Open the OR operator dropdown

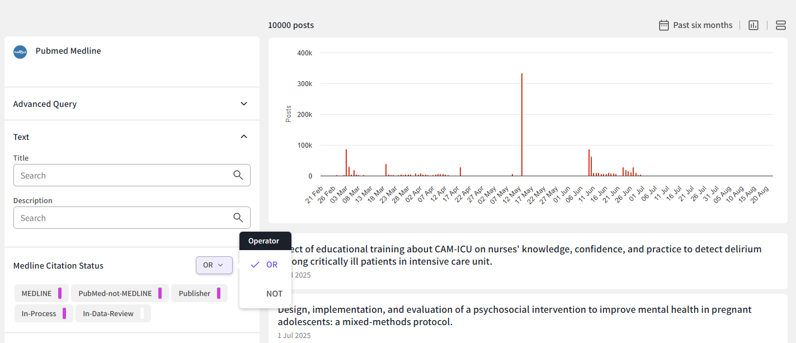(x=214, y=265)
